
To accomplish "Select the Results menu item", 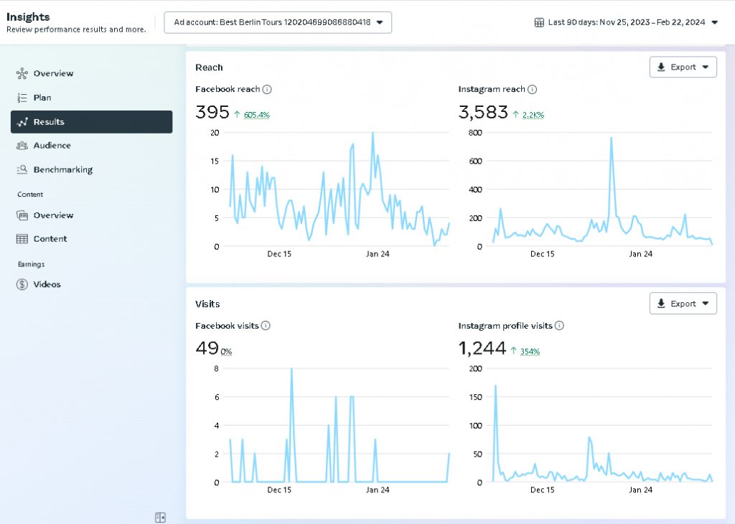I will point(91,122).
